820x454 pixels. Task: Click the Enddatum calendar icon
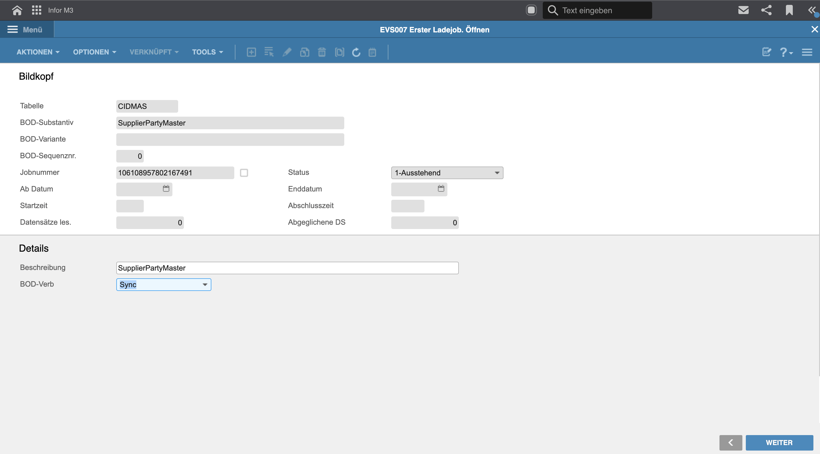[441, 189]
